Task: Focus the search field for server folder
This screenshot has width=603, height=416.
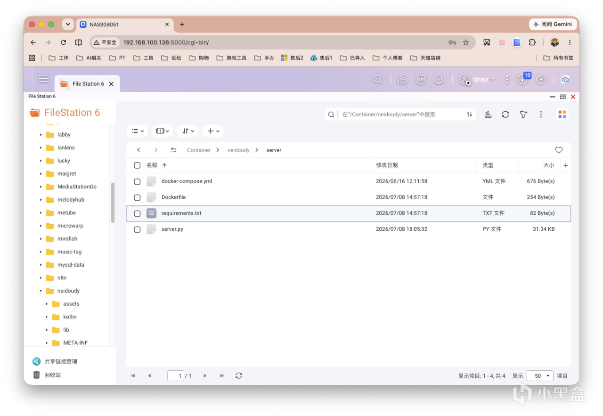Action: tap(400, 114)
